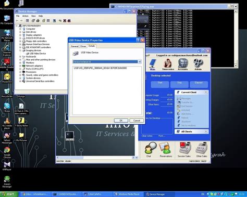Open Reservations in CyberCafePro
Image resolution: width=247 pixels, height=197 pixels.
pyautogui.click(x=166, y=150)
